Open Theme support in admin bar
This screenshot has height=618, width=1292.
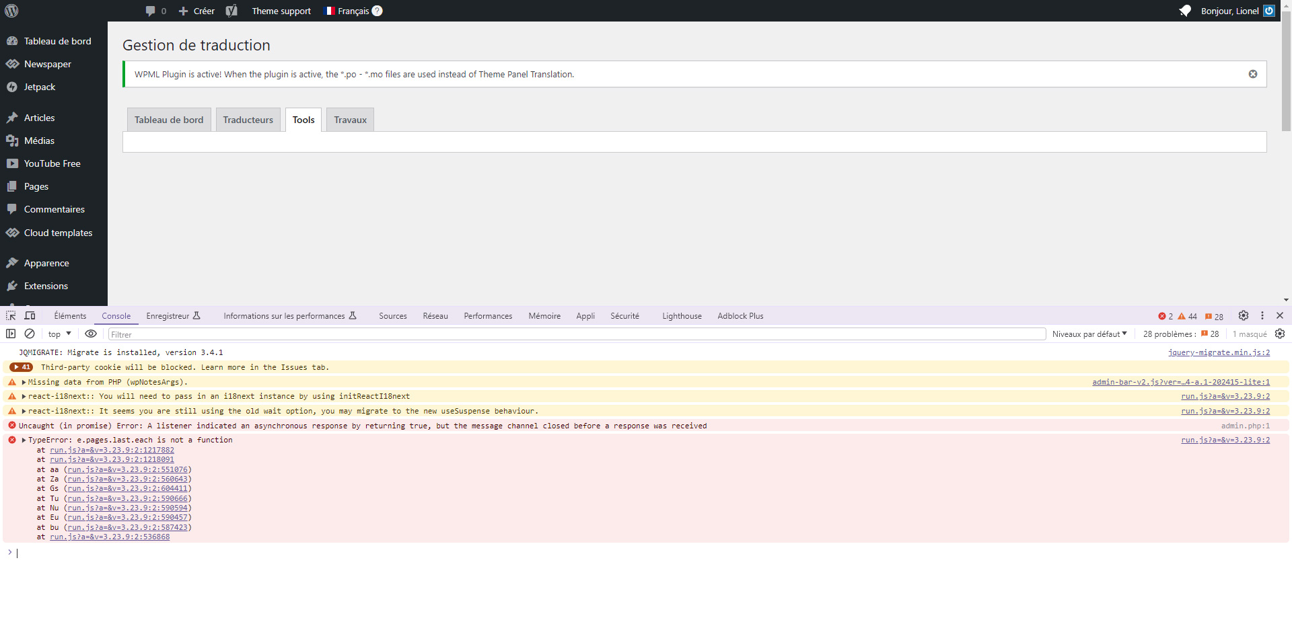click(x=281, y=11)
